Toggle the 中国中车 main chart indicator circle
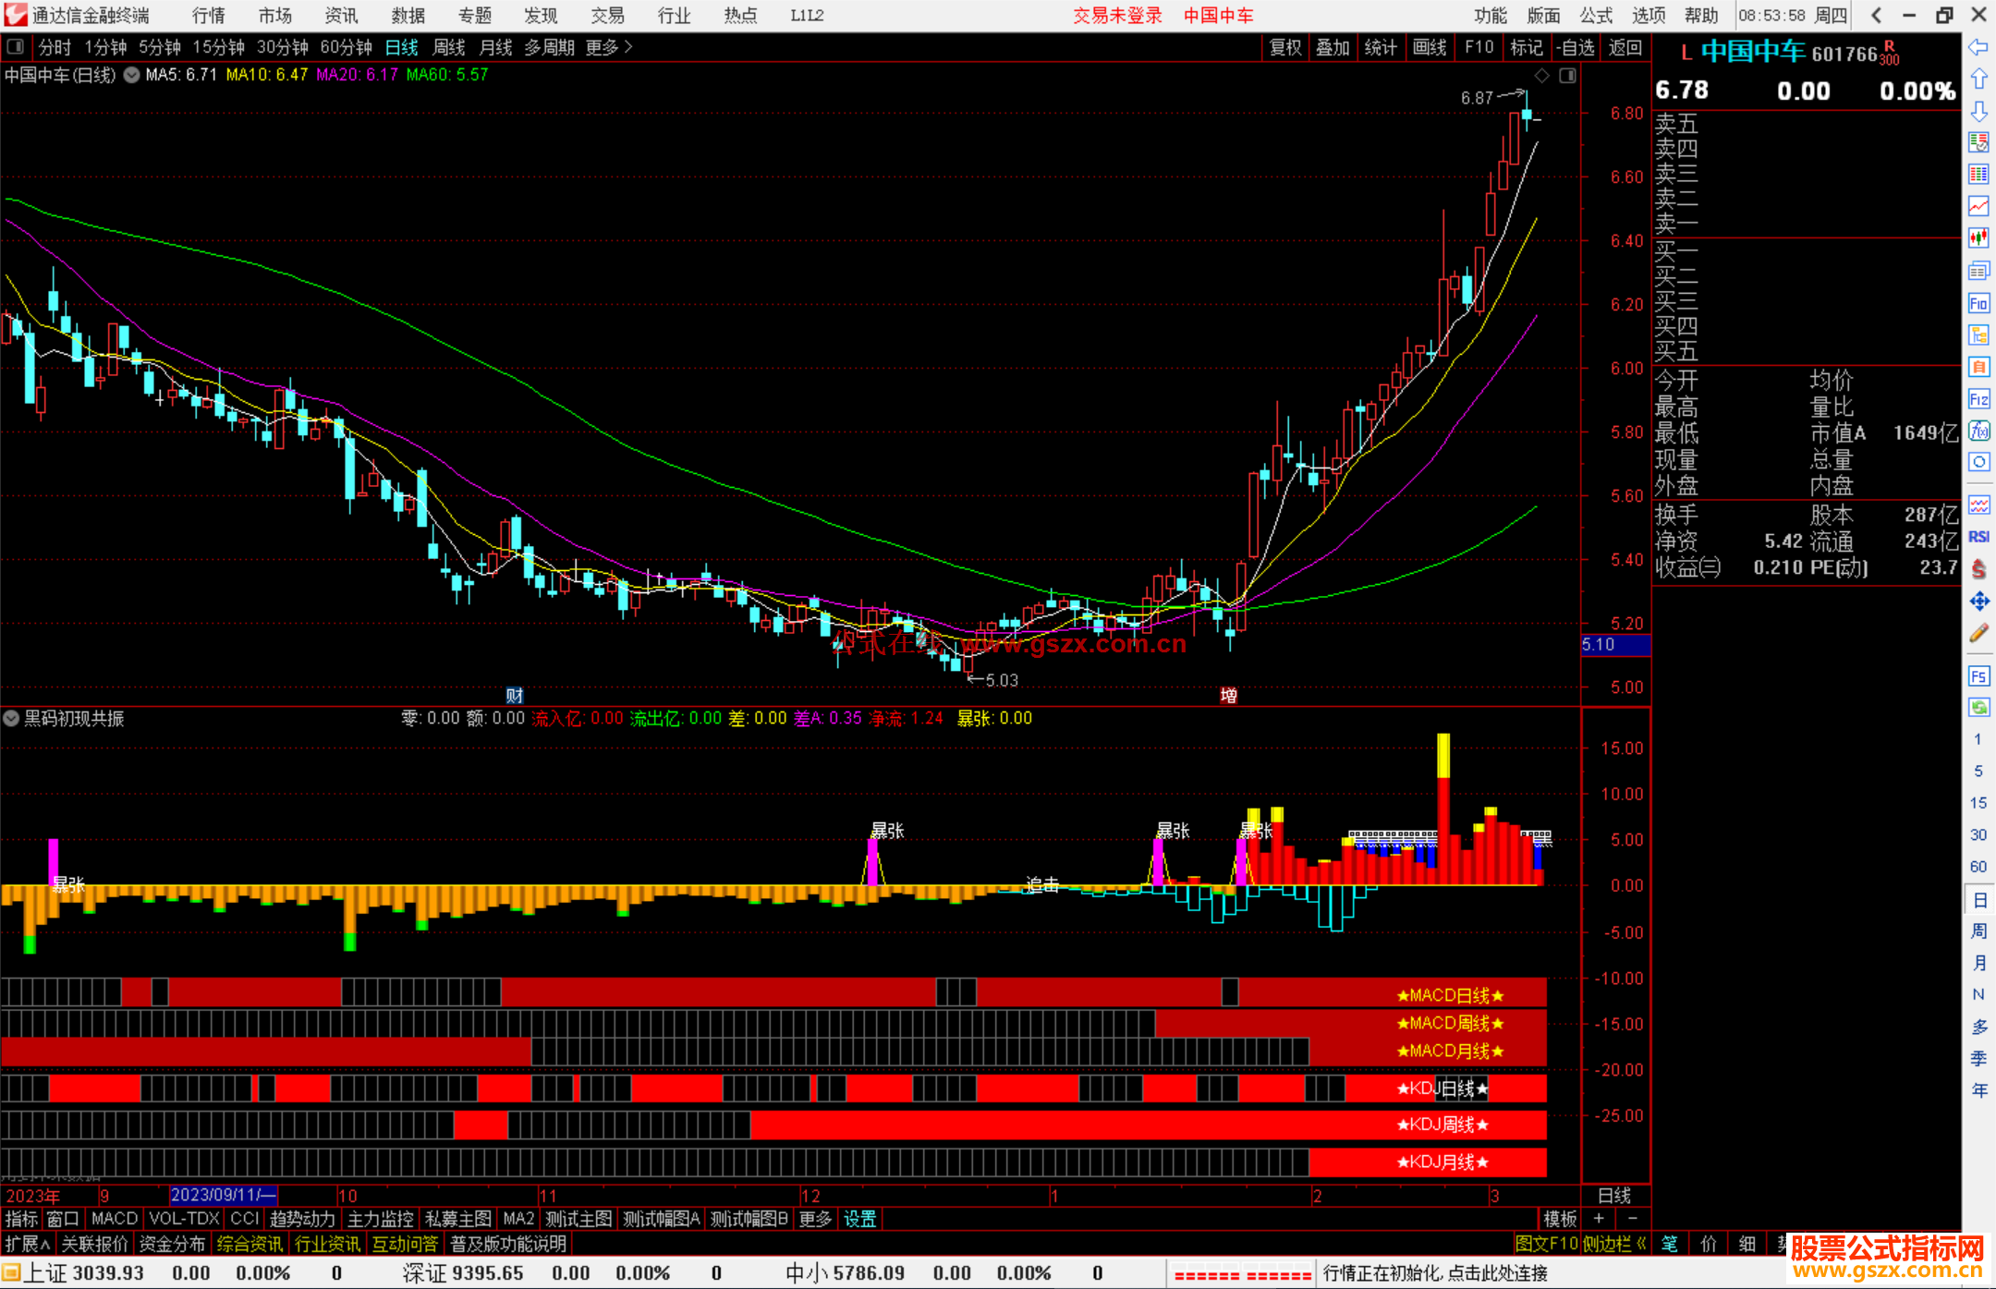This screenshot has width=1996, height=1289. tap(131, 75)
